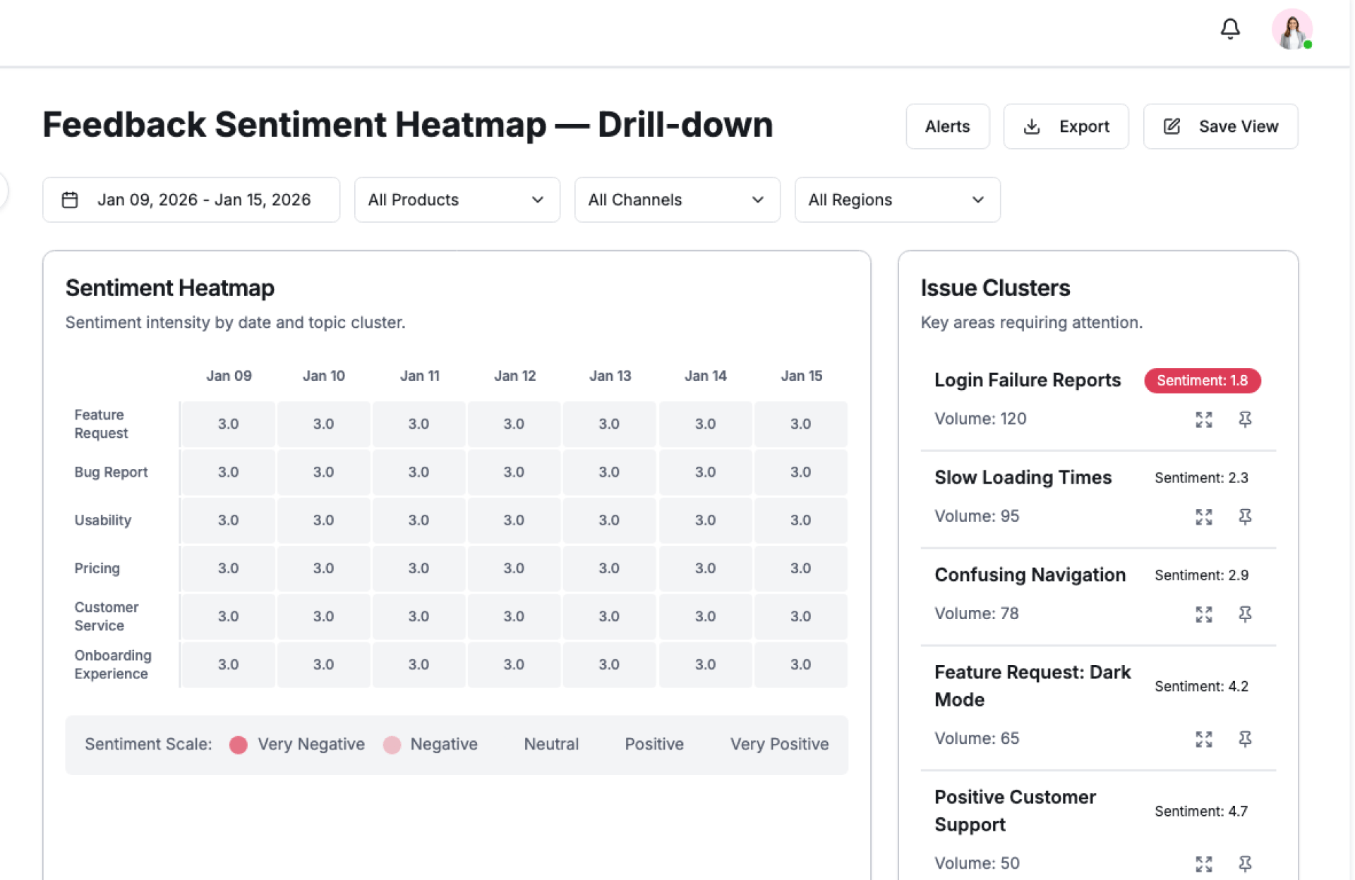Open the notifications bell
The height and width of the screenshot is (880, 1355).
[1229, 29]
